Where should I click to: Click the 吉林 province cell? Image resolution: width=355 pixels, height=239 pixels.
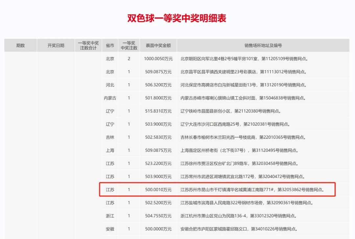pos(110,137)
